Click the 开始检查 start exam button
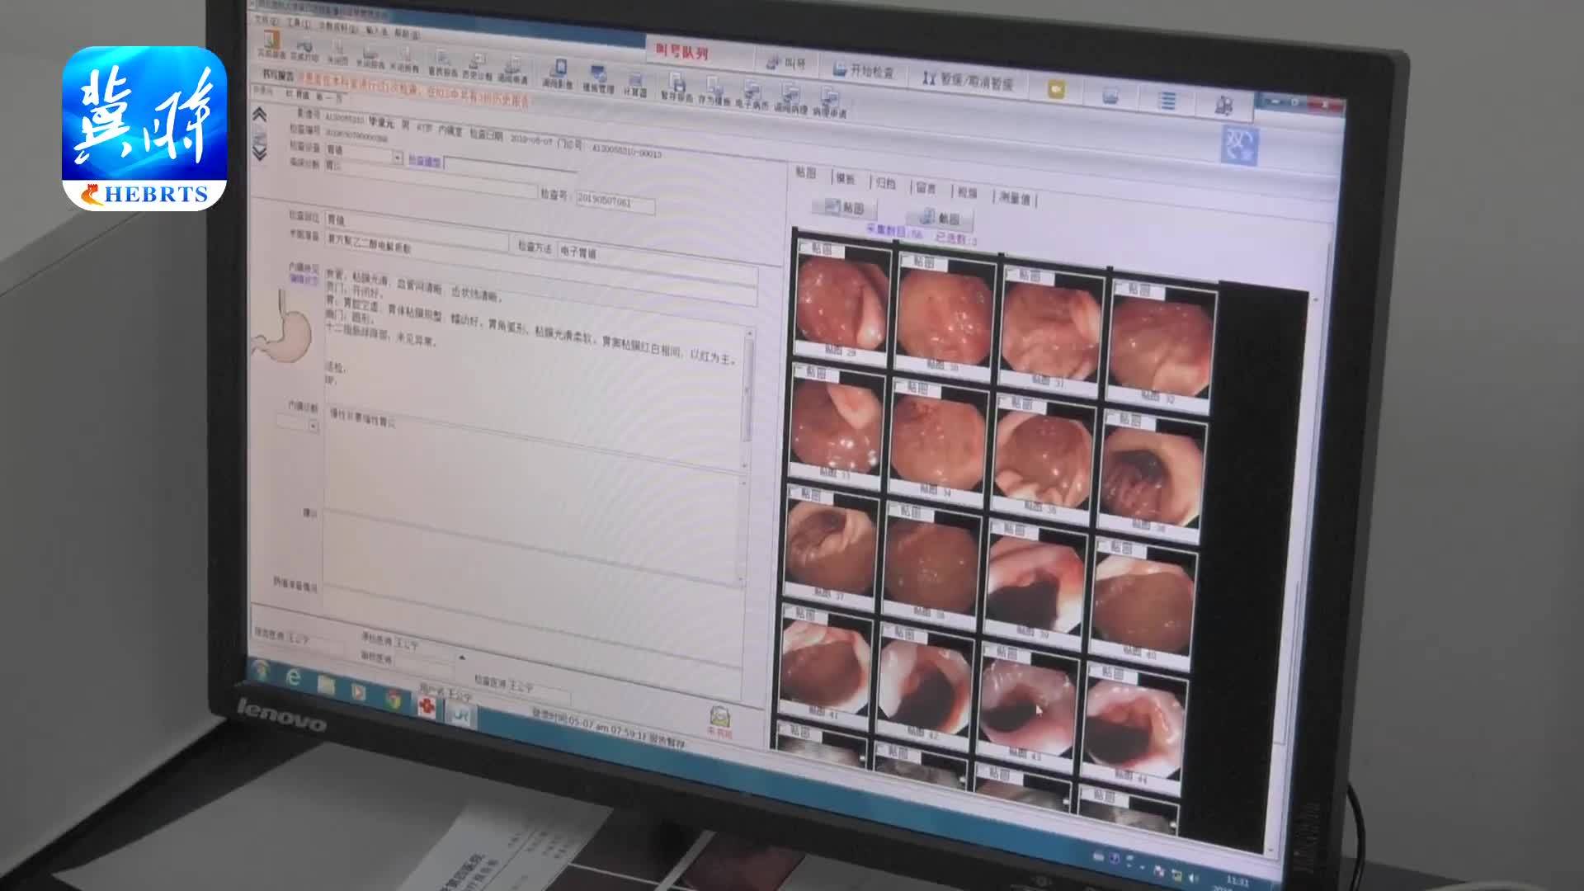The image size is (1584, 891). click(863, 71)
